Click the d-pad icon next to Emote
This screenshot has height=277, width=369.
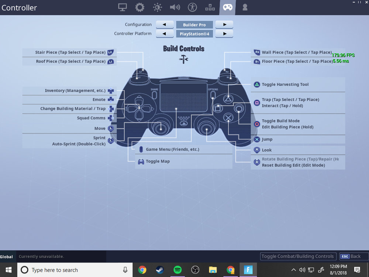(x=111, y=100)
